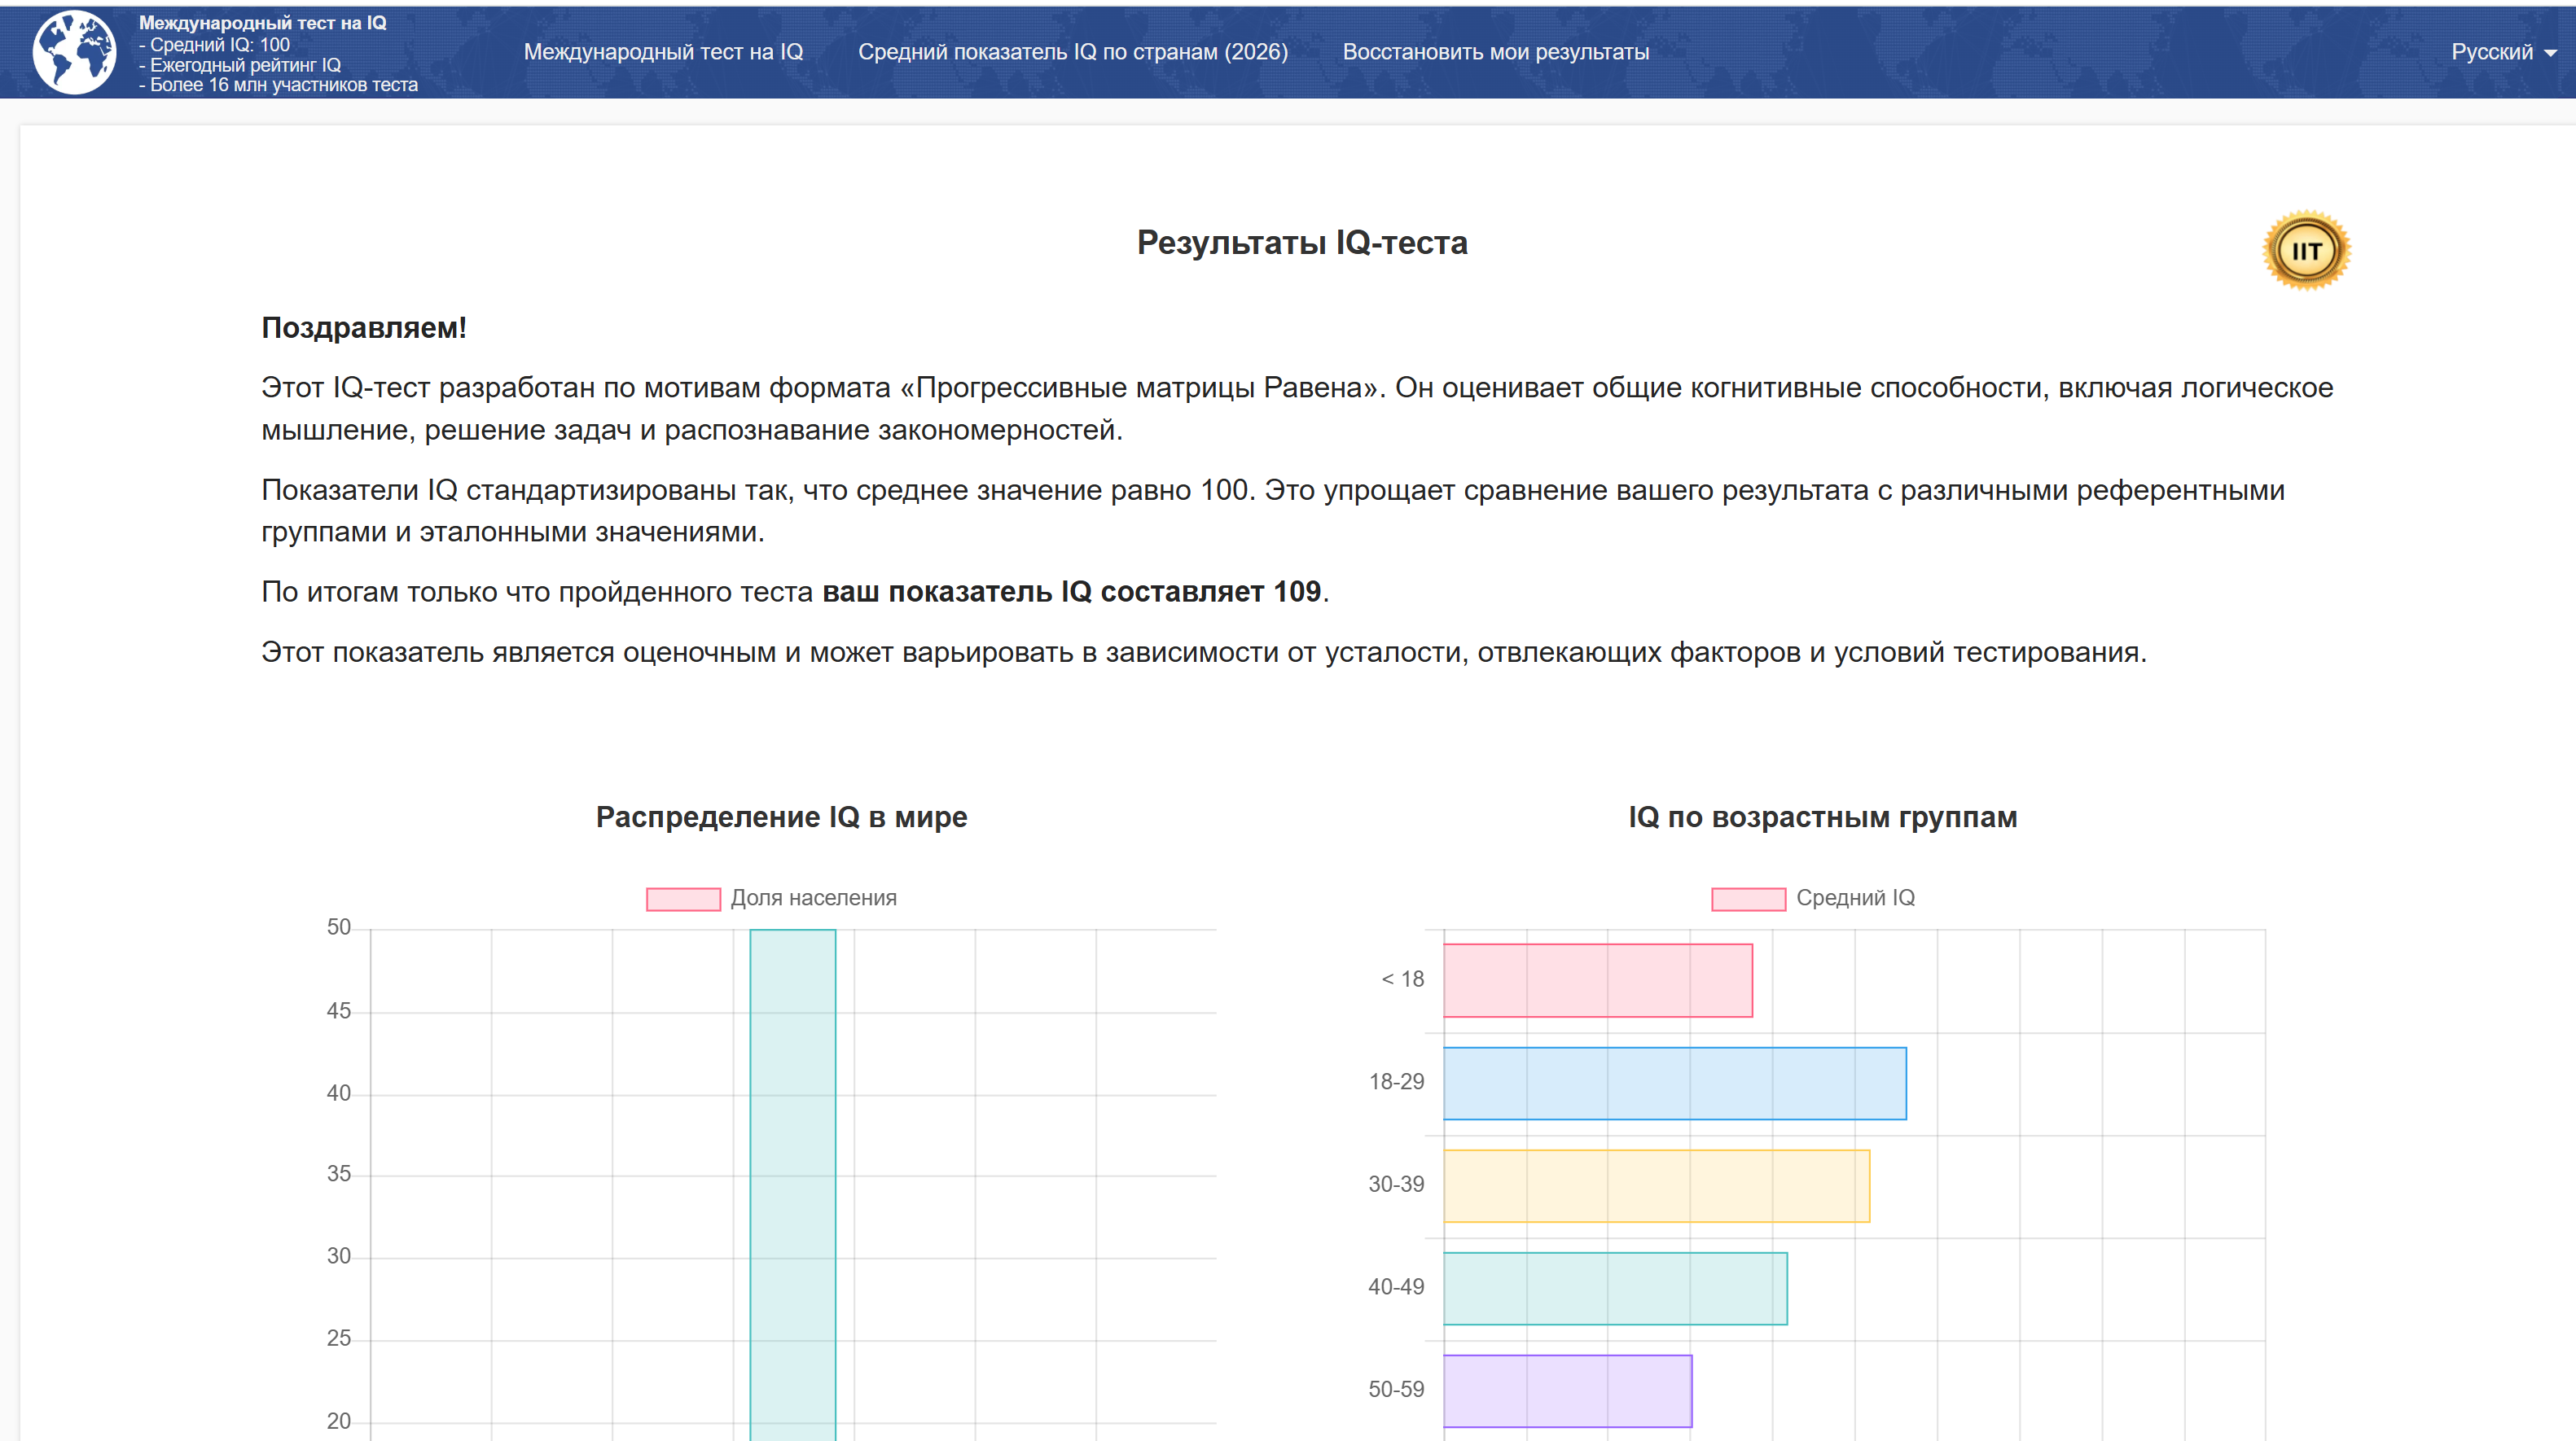Image resolution: width=2576 pixels, height=1441 pixels.
Task: Click the dropdown caret beside Русский
Action: tap(2551, 54)
